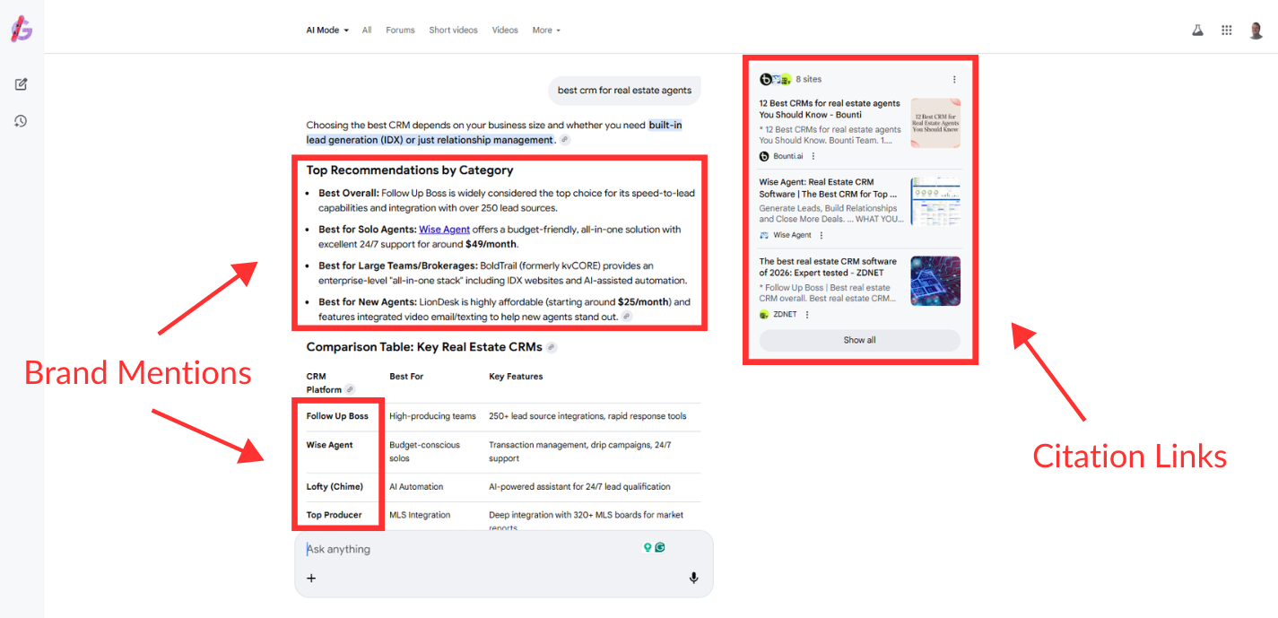
Task: Open the ZDNET best real estate CRM article
Action: click(828, 267)
